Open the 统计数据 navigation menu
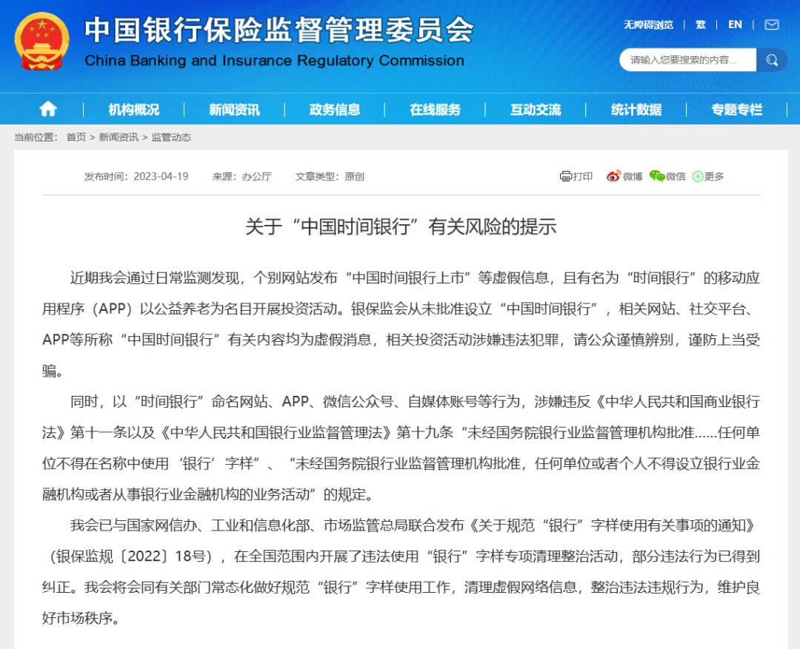 click(636, 109)
